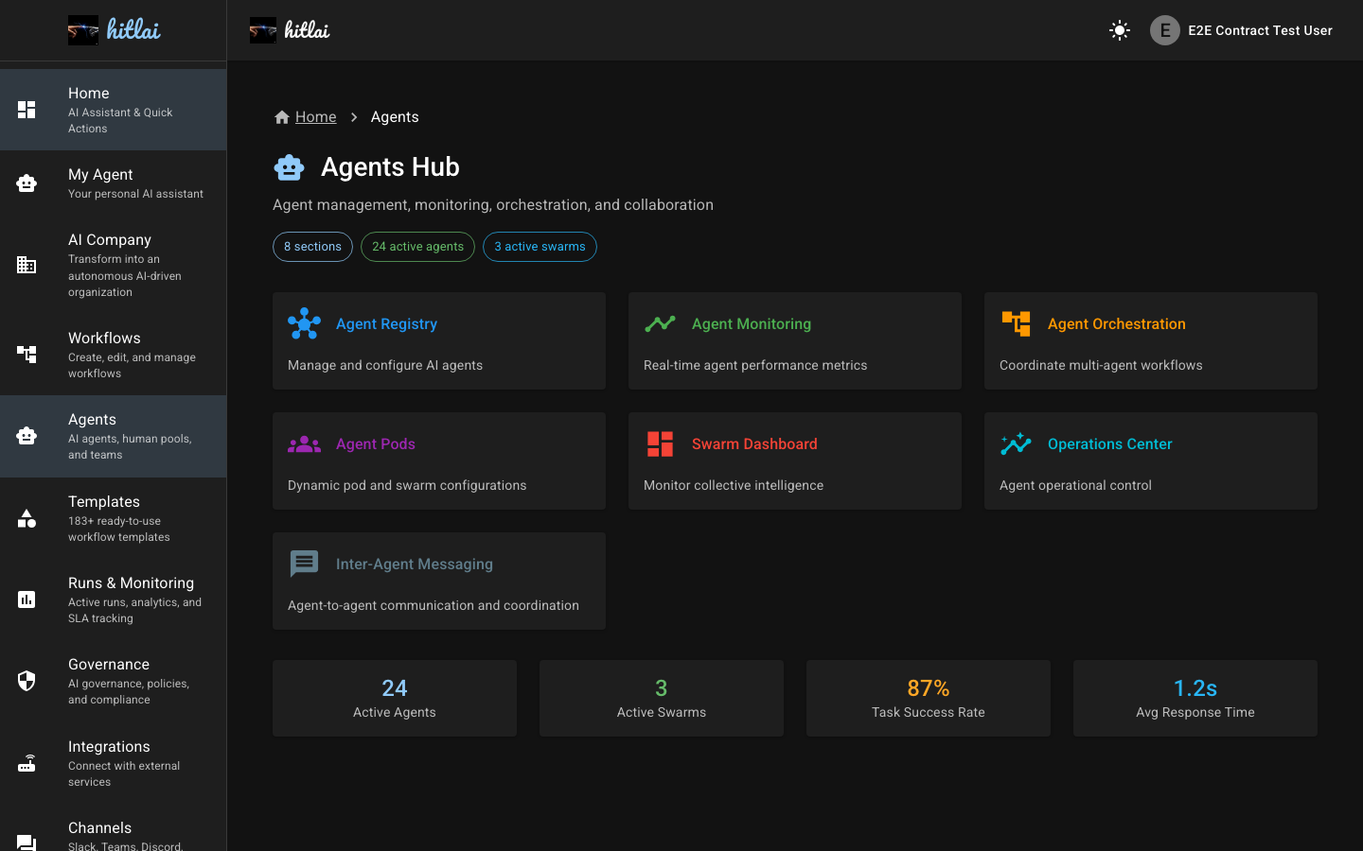Click the 3 active swarms badge
This screenshot has width=1363, height=851.
(540, 246)
